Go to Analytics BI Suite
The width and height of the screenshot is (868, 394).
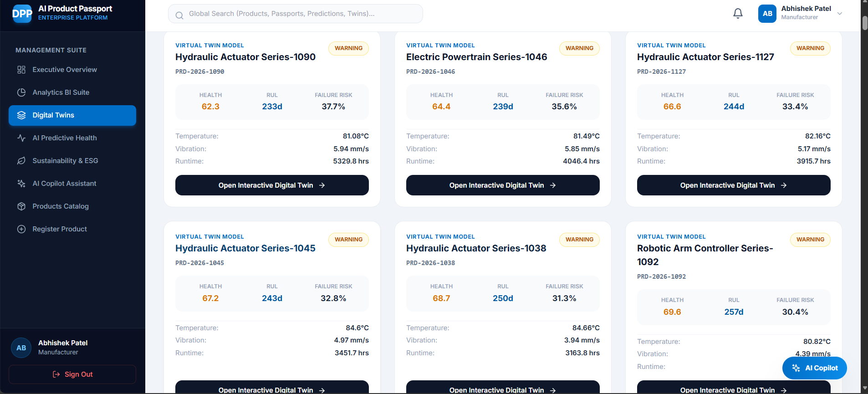(x=72, y=92)
